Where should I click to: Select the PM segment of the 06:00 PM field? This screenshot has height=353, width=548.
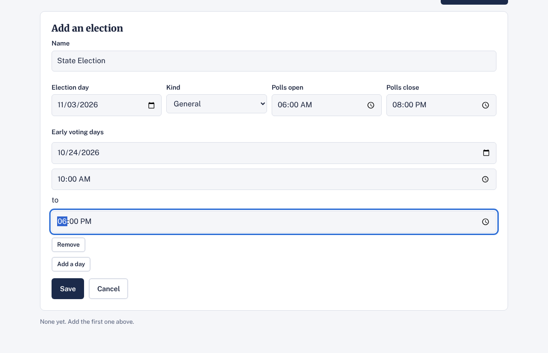coord(85,222)
